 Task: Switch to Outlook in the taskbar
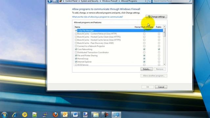[x=65, y=115]
